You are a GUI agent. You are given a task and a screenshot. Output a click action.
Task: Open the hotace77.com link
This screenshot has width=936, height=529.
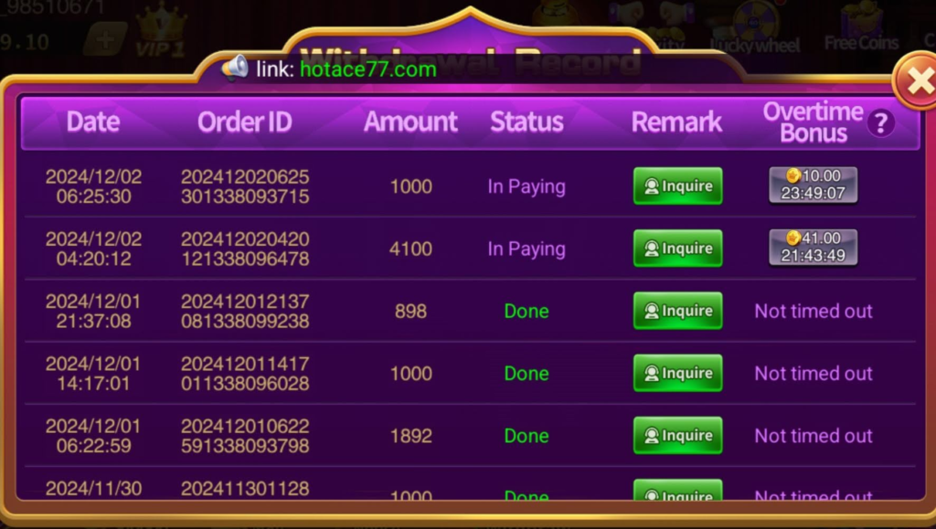tap(367, 69)
